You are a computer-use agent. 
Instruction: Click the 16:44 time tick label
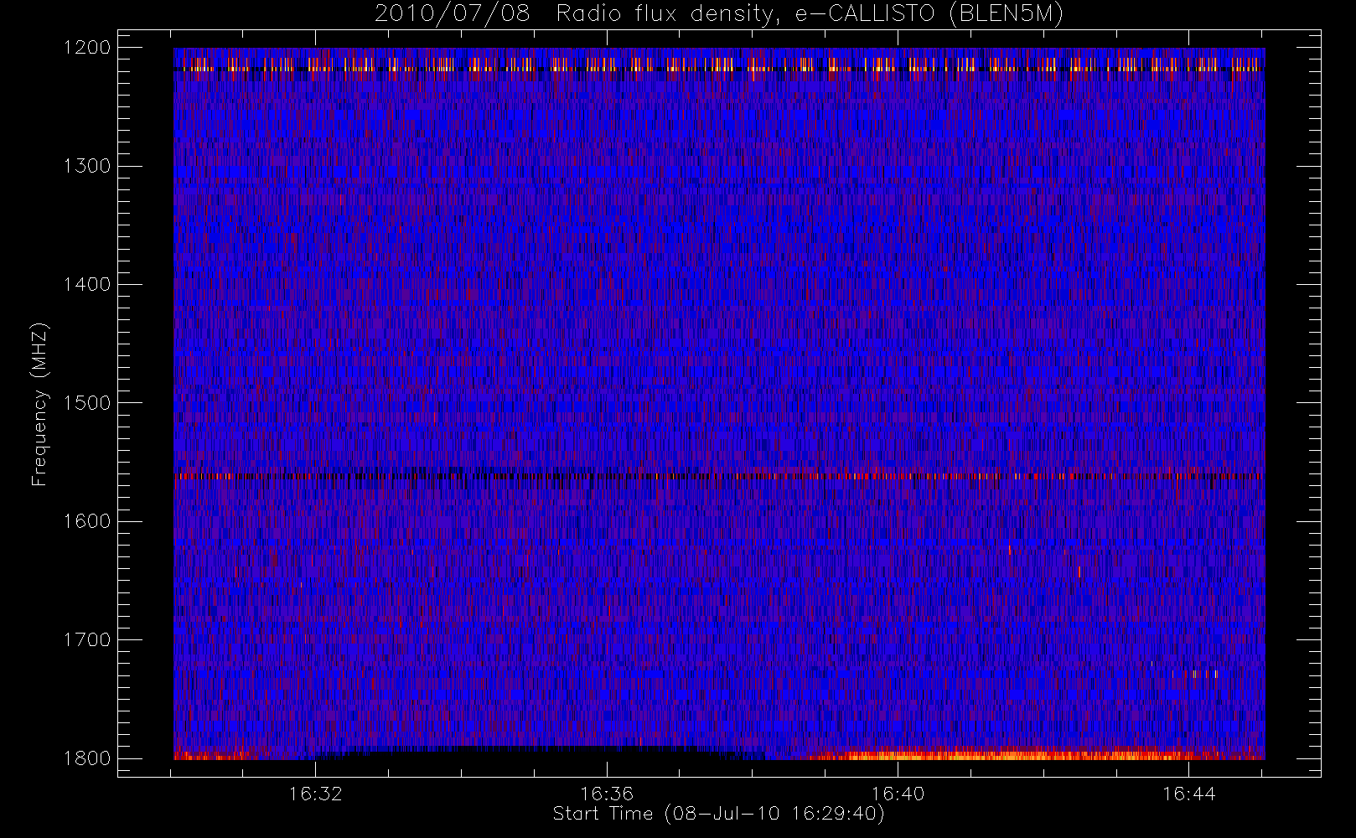pos(1188,794)
